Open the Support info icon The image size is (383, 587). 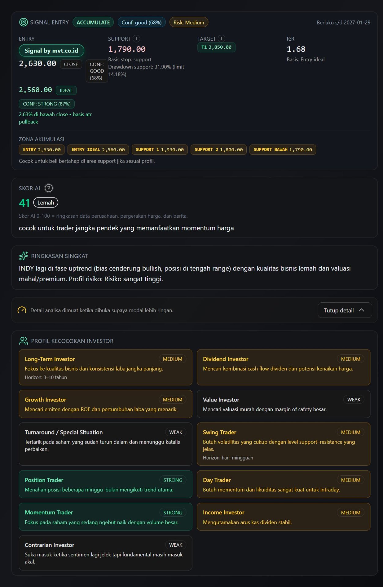pos(136,39)
